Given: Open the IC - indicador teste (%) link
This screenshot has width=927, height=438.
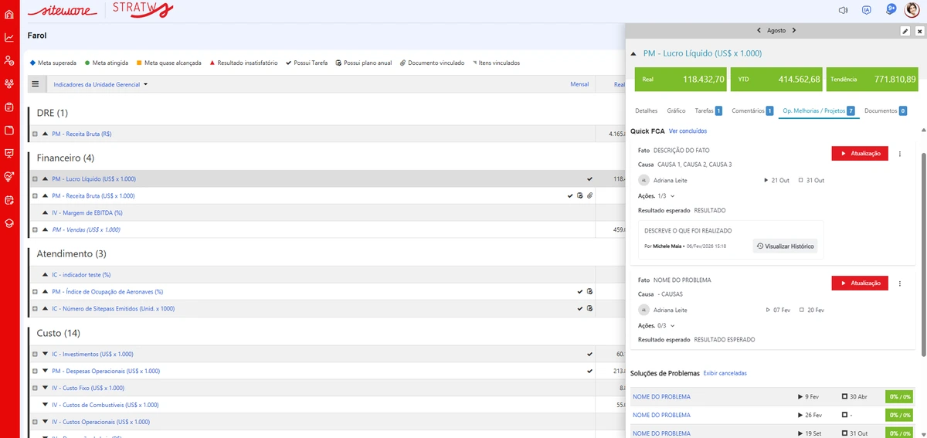Looking at the screenshot, I should click(x=81, y=275).
